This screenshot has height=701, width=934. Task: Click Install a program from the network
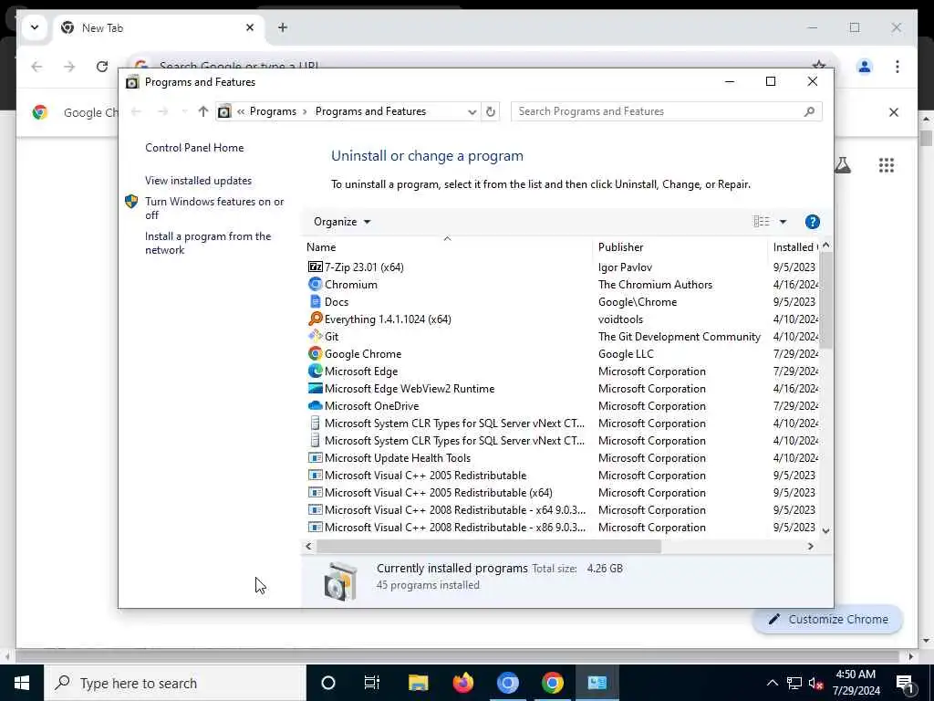(208, 243)
